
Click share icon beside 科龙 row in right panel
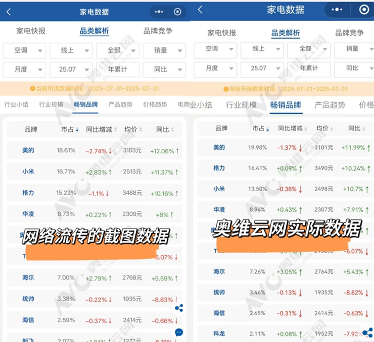pyautogui.click(x=367, y=332)
